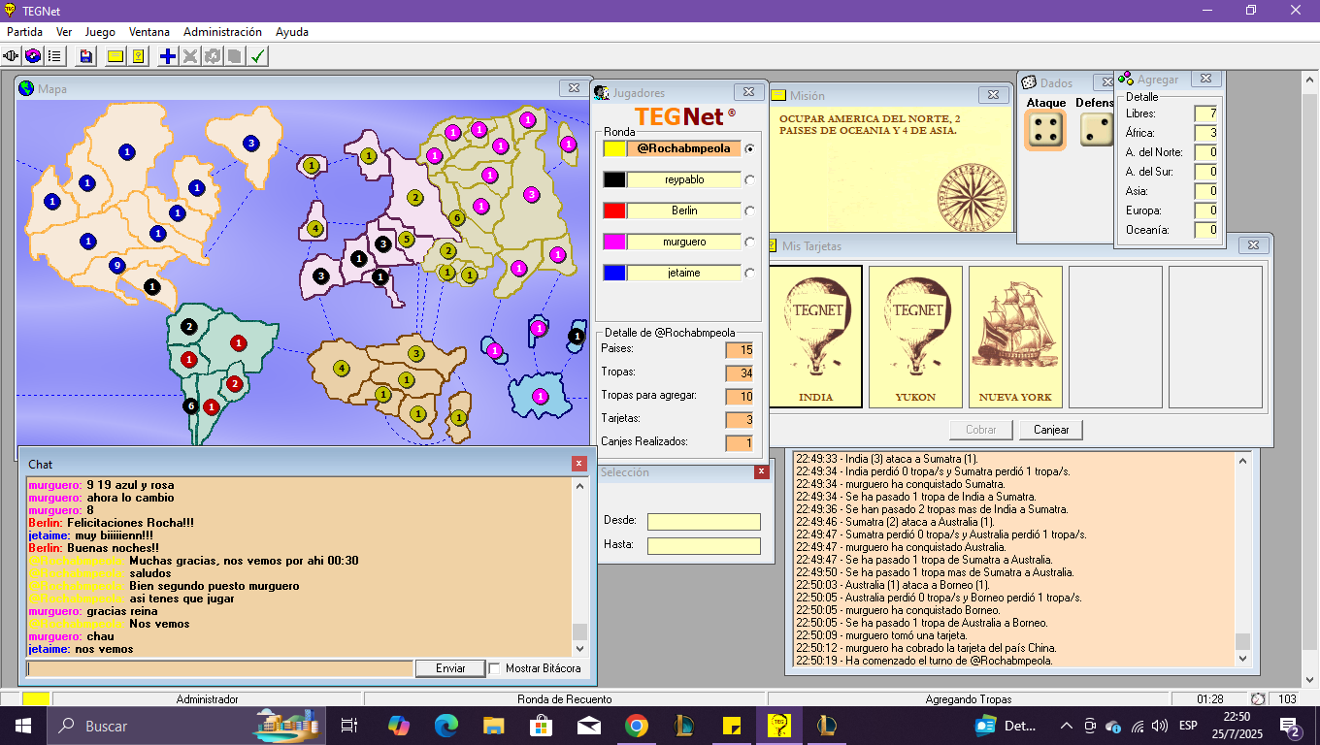The width and height of the screenshot is (1320, 745).
Task: Click the Desde field in Selección
Action: coord(704,522)
